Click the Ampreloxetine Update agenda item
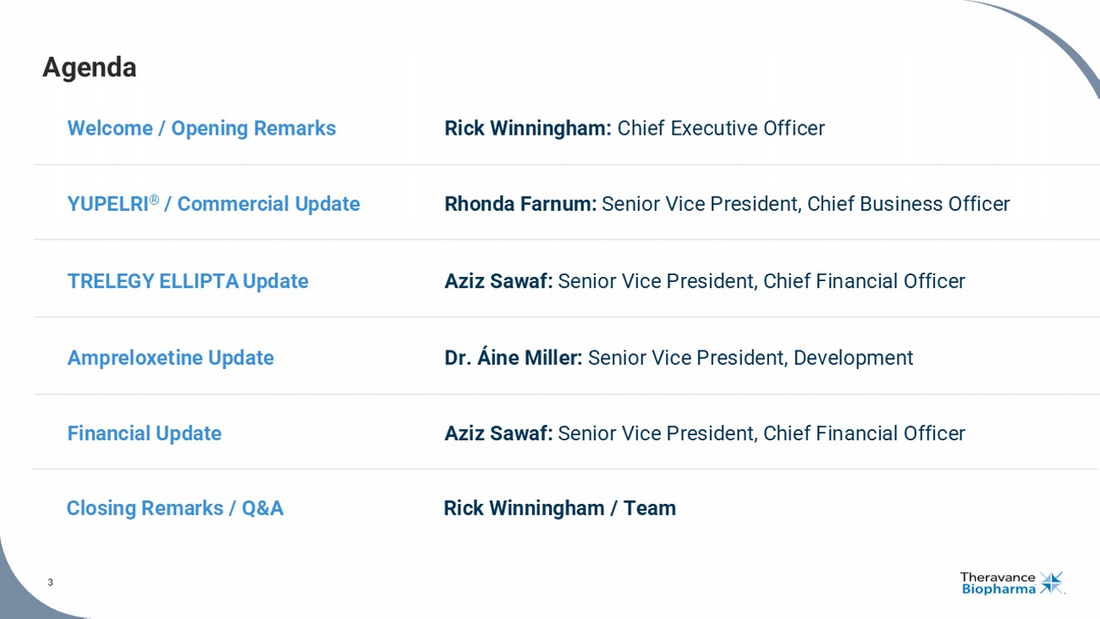Screen dimensions: 1100x619 coord(171,358)
